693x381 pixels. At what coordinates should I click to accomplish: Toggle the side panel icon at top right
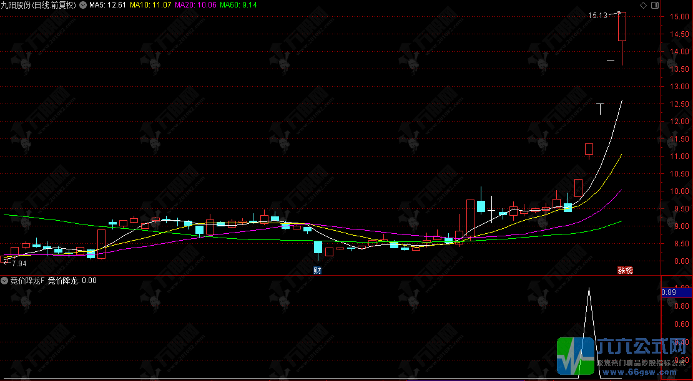point(655,5)
